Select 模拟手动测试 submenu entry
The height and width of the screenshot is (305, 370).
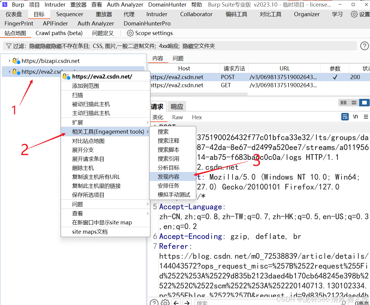(173, 194)
